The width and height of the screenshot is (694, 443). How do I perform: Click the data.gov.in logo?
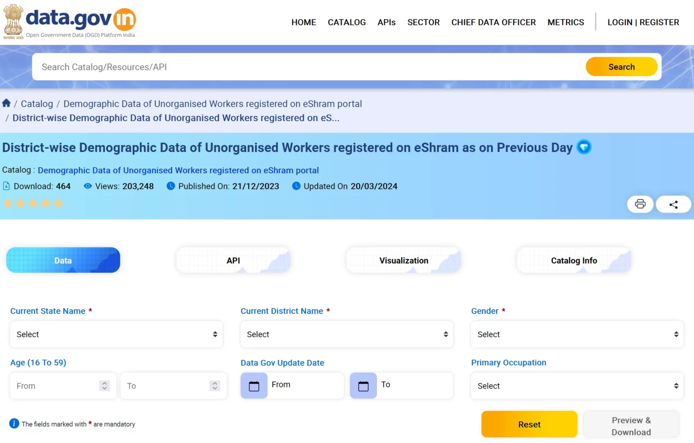[70, 23]
